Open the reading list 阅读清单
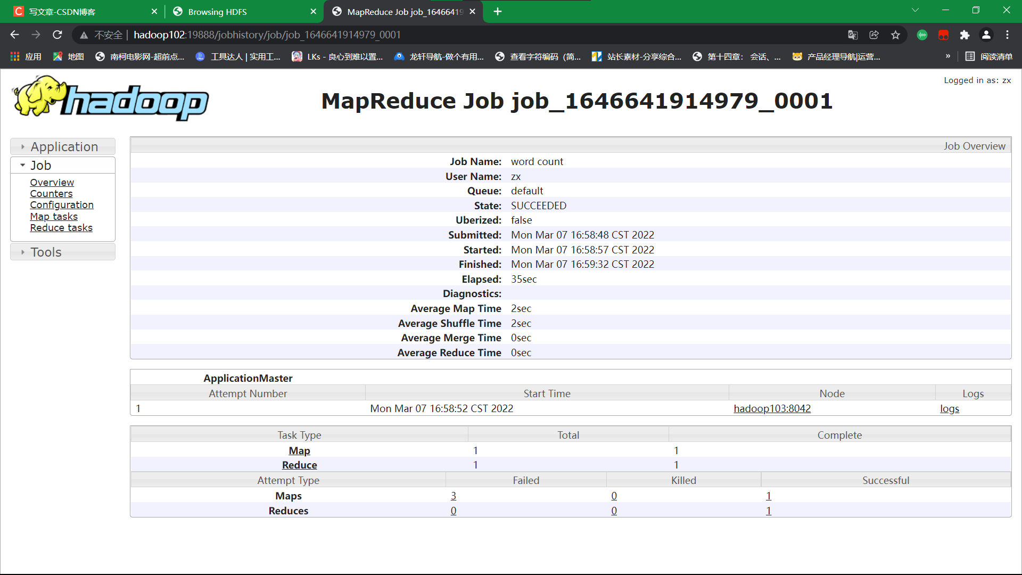Image resolution: width=1022 pixels, height=575 pixels. point(989,56)
